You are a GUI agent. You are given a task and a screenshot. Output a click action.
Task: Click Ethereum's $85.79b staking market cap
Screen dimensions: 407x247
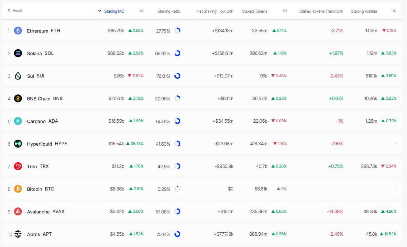click(x=116, y=31)
